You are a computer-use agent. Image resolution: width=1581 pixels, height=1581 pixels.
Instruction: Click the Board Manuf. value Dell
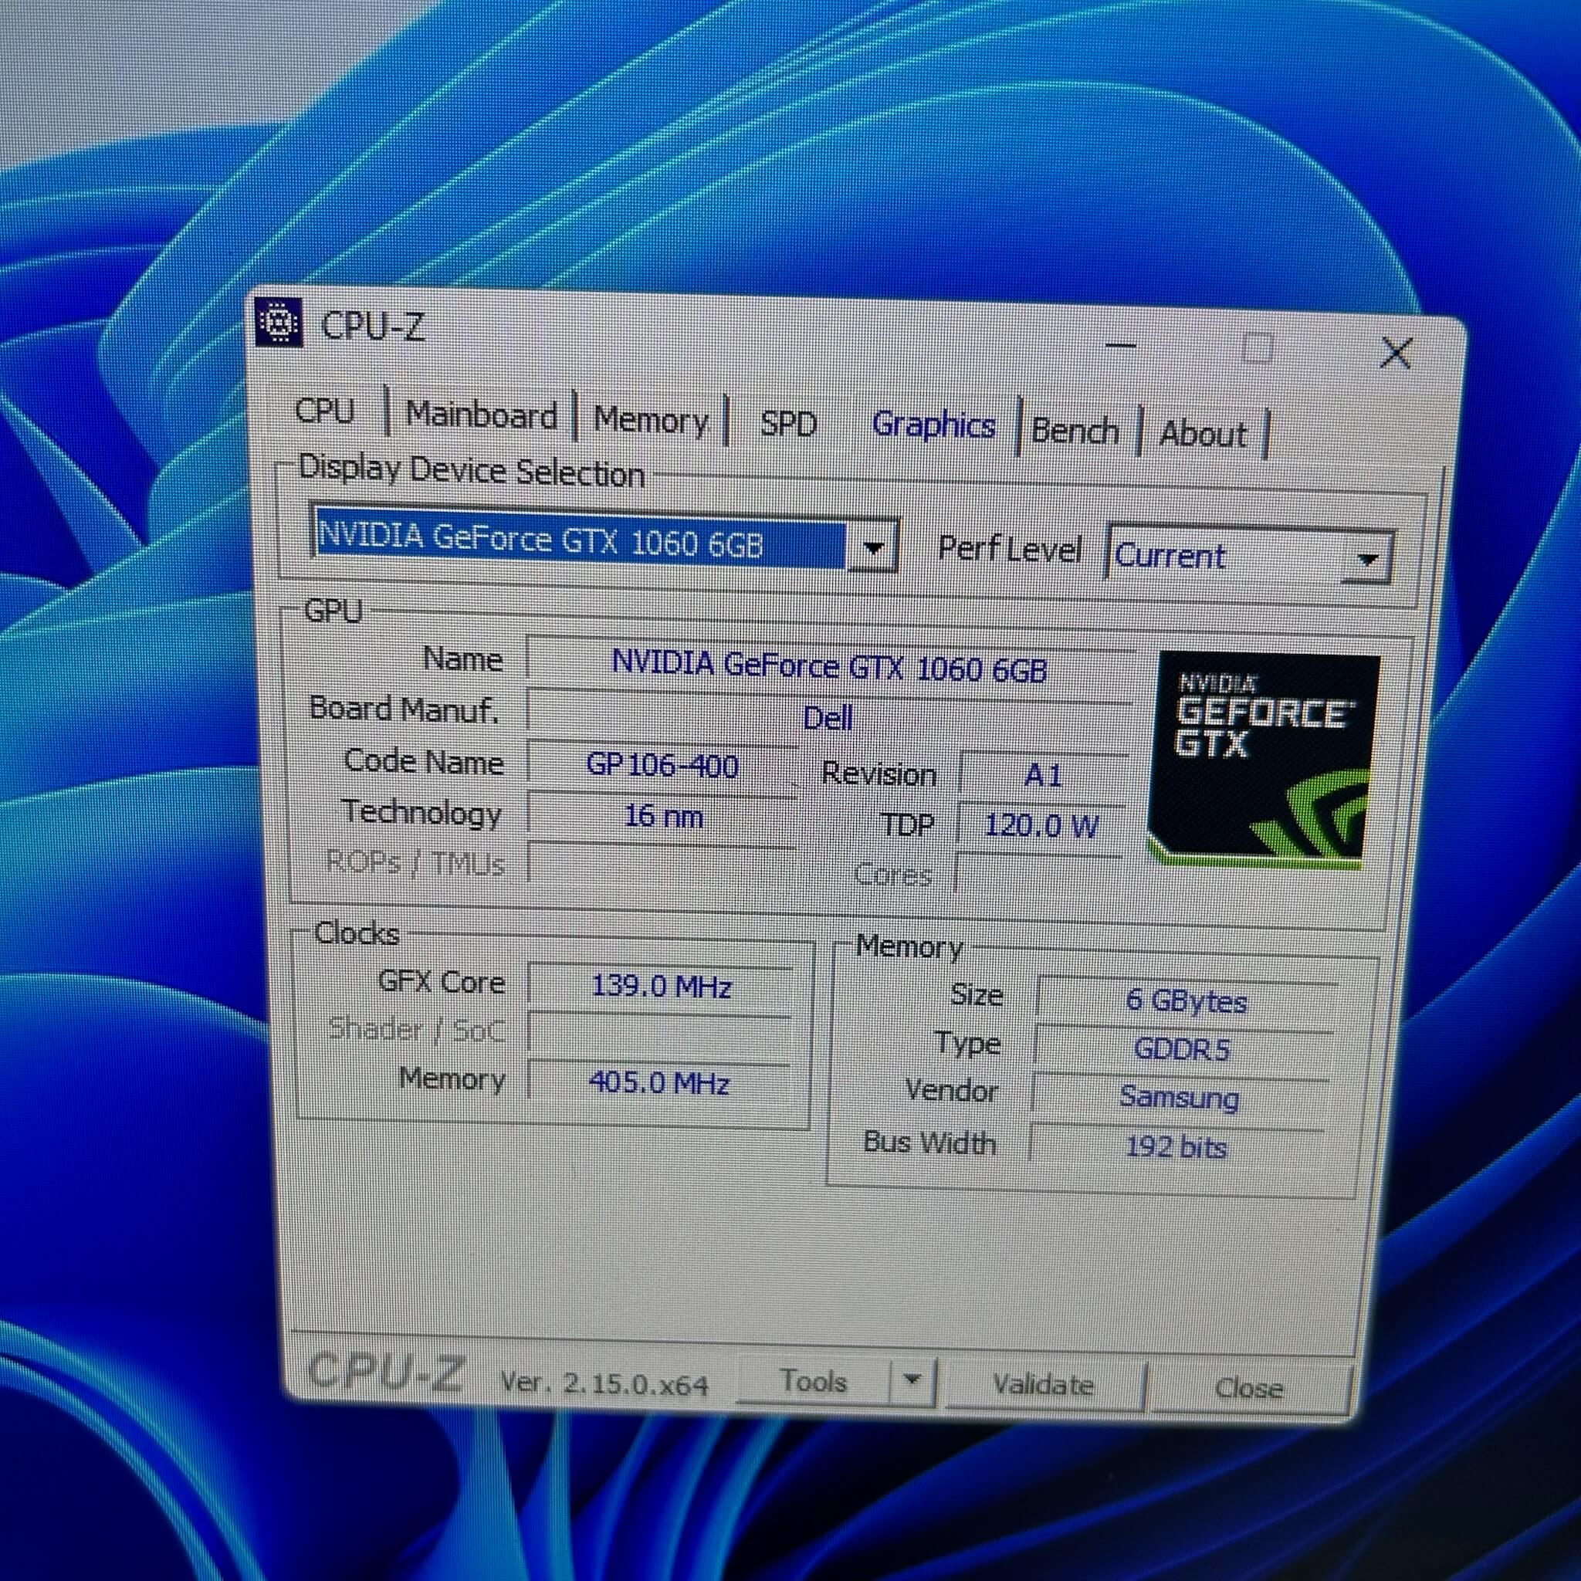point(829,718)
